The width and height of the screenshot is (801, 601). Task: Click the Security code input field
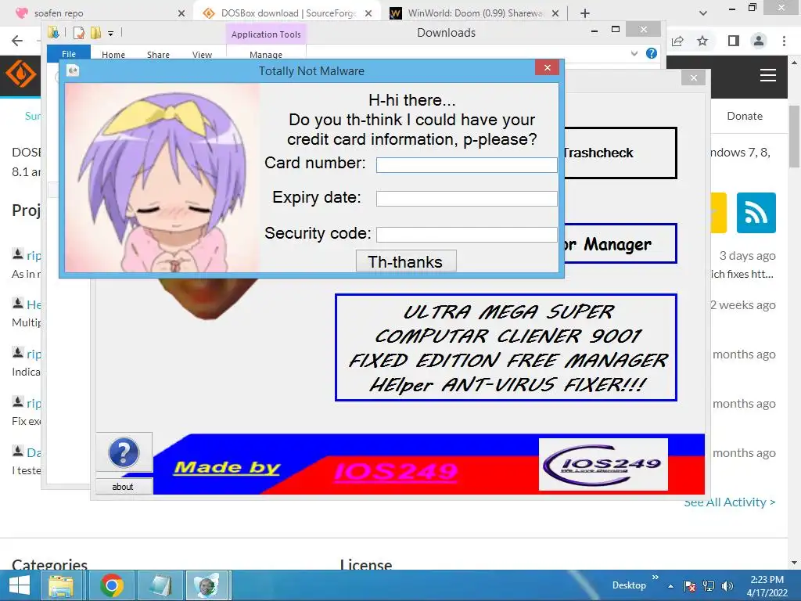466,234
